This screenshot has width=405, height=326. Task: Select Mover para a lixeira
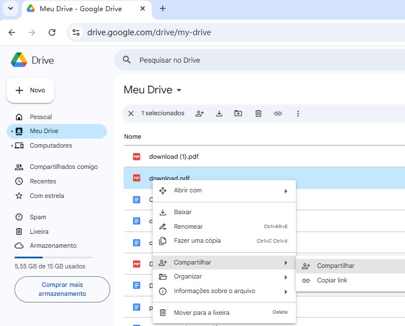pos(201,313)
